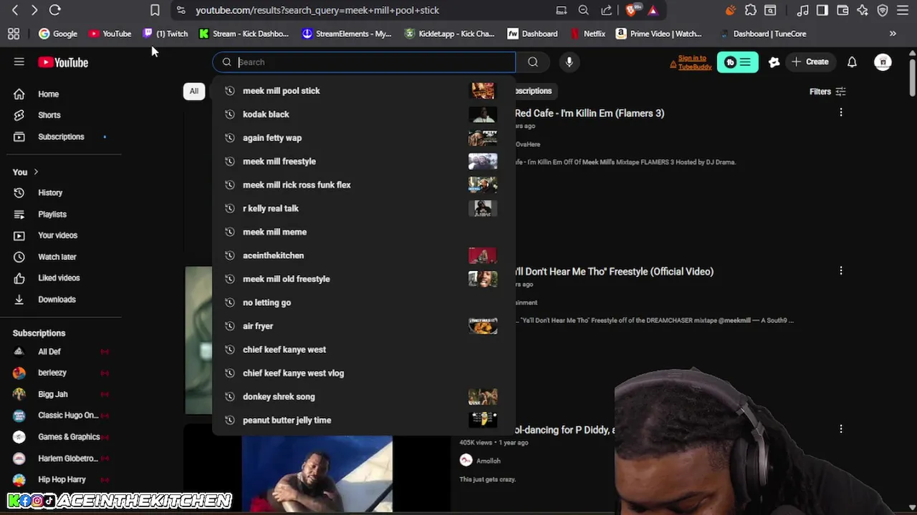Open Brave Shields lion icon
917x515 pixels.
click(x=632, y=10)
